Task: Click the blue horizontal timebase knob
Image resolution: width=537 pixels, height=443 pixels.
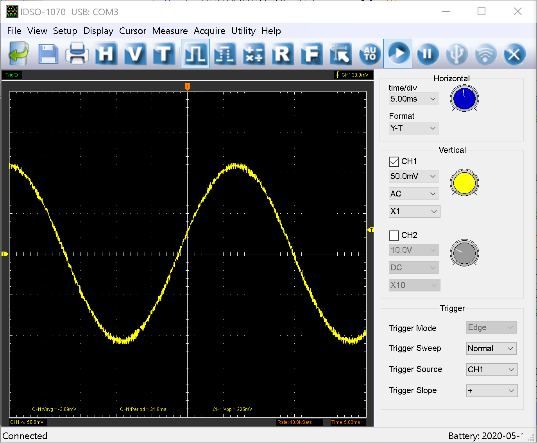Action: click(x=464, y=98)
